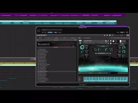Screen dimensions: 138x103
Task: Mute the Computer Choir instrument
Action: point(111,43)
